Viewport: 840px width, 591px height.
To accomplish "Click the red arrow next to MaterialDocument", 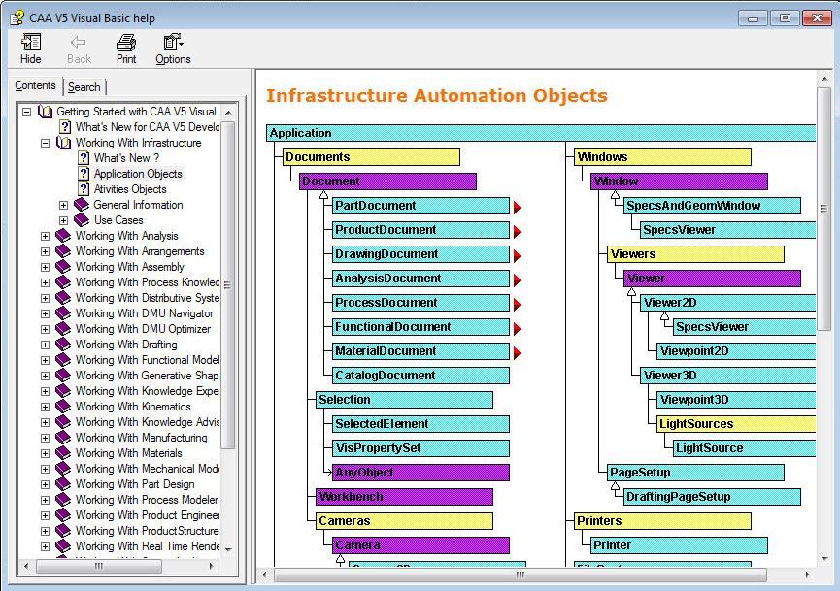I will (x=517, y=353).
